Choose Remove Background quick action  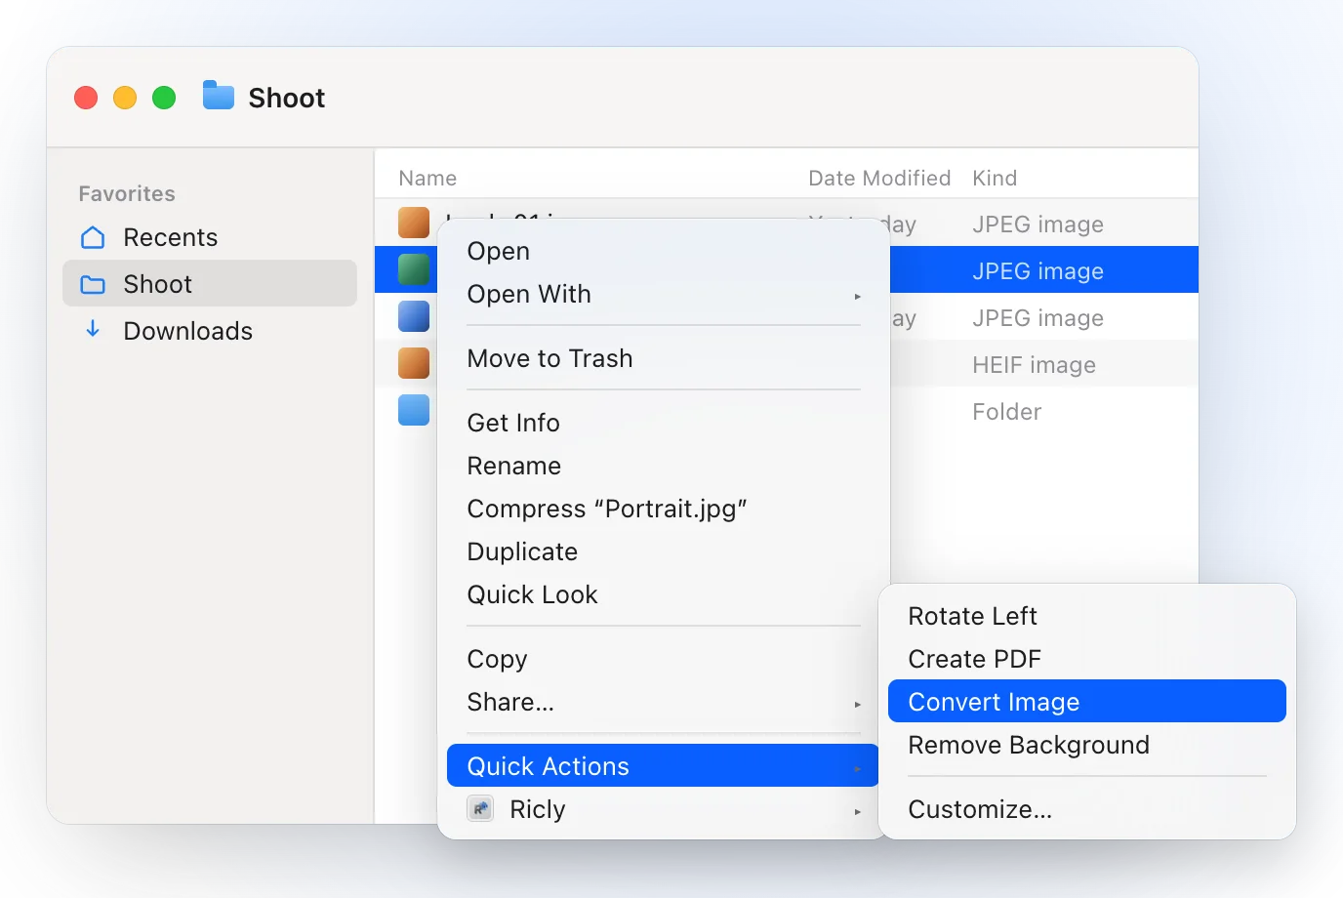(1087, 745)
